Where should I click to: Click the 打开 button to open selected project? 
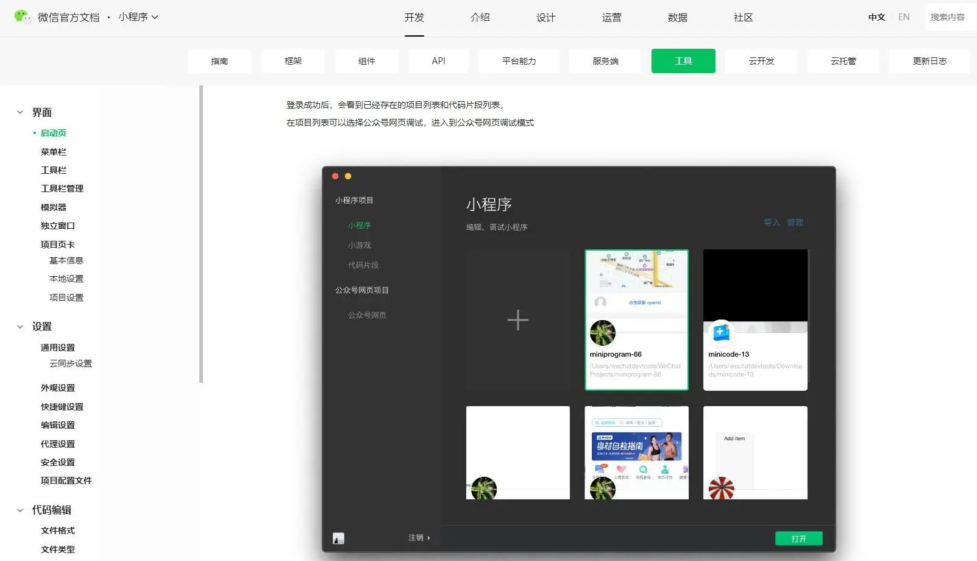(799, 538)
